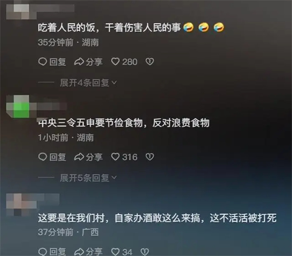This screenshot has height=256, width=292.
Task: Reply to the 这要是在我们村 comment
Action: (52, 252)
